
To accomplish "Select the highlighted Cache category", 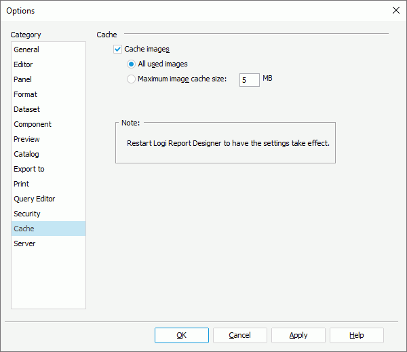I will 48,229.
